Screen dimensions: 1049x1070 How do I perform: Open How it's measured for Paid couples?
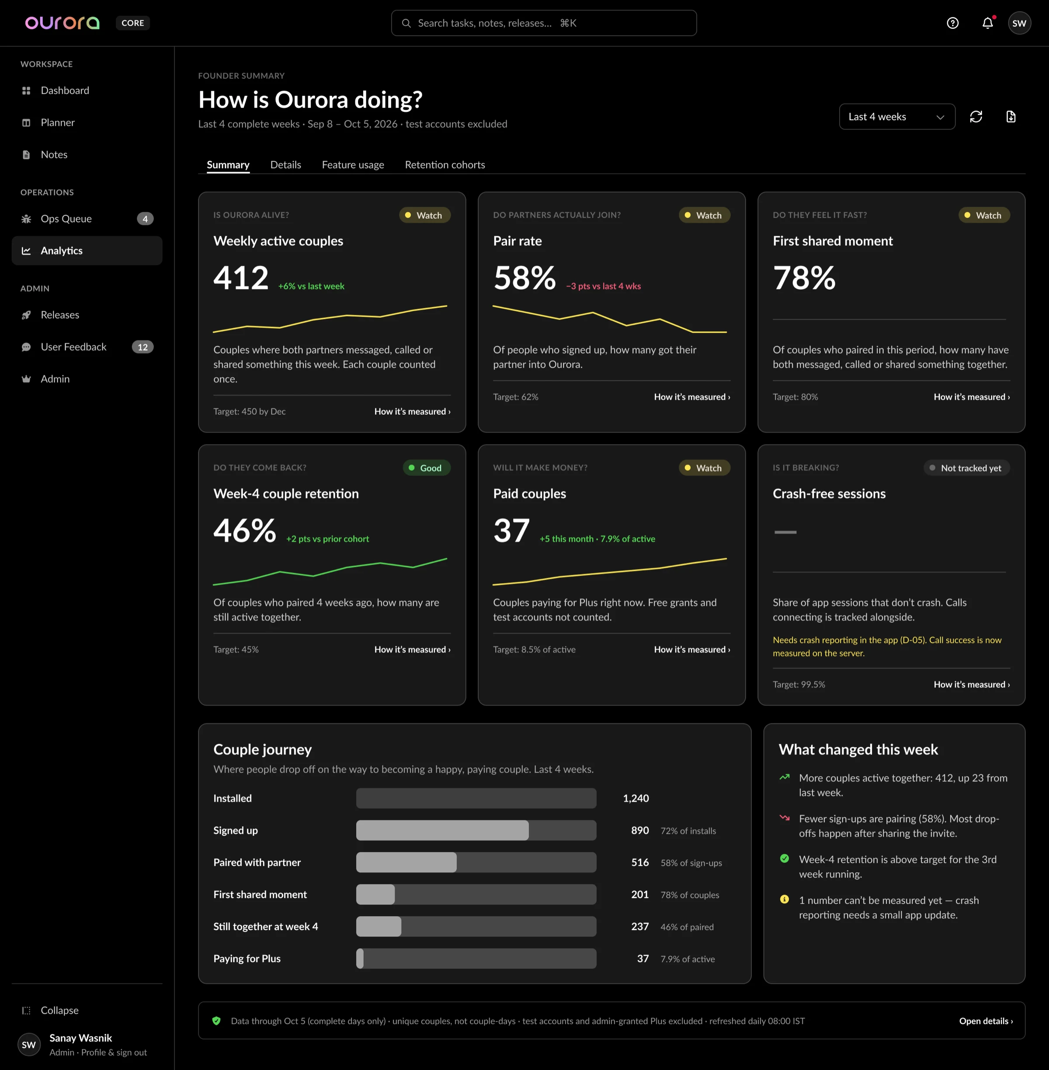tap(692, 650)
